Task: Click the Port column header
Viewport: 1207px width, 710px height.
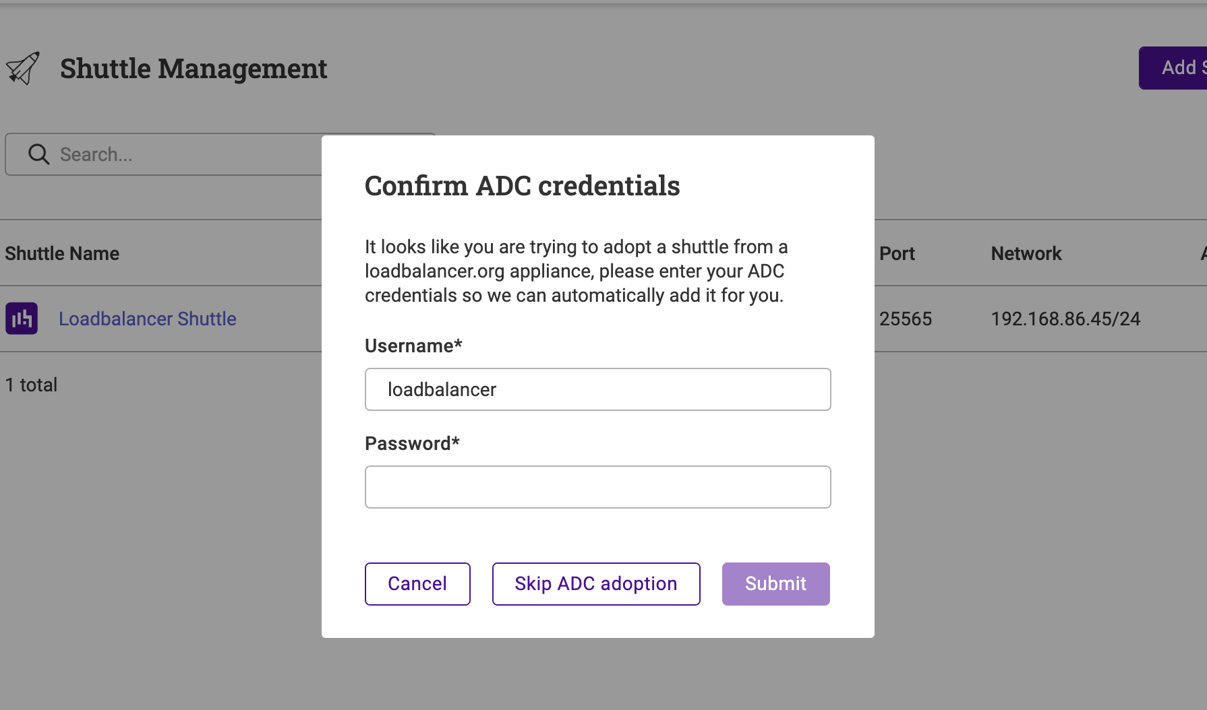Action: pos(897,253)
